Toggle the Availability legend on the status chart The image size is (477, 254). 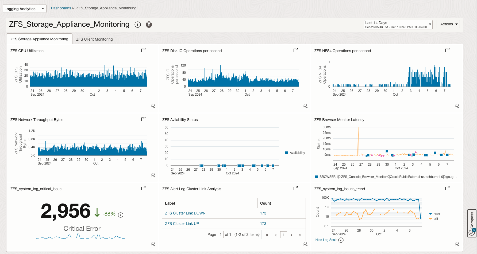click(295, 153)
